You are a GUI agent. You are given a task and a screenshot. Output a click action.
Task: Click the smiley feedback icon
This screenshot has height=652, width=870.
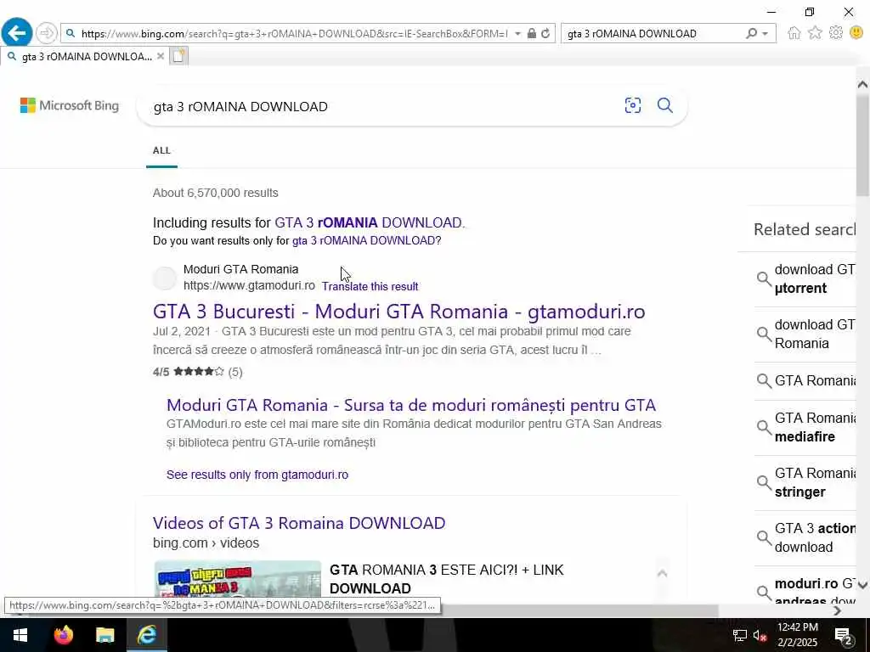click(856, 33)
